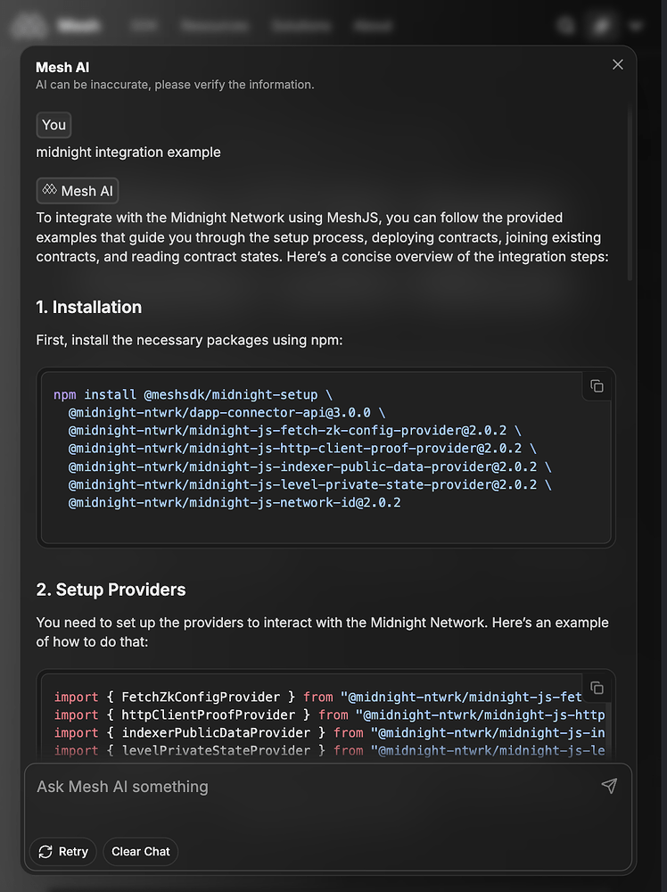The image size is (667, 892).
Task: Click the import levelPrivateStateProvider line
Action: tap(329, 751)
